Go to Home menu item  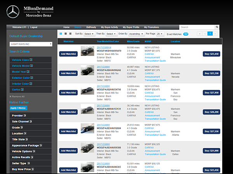pos(66,27)
